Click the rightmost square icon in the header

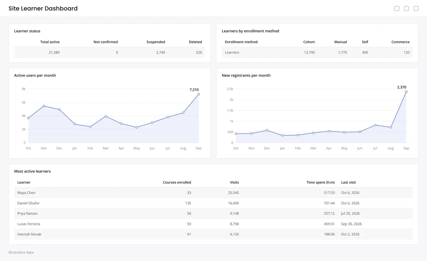point(416,9)
